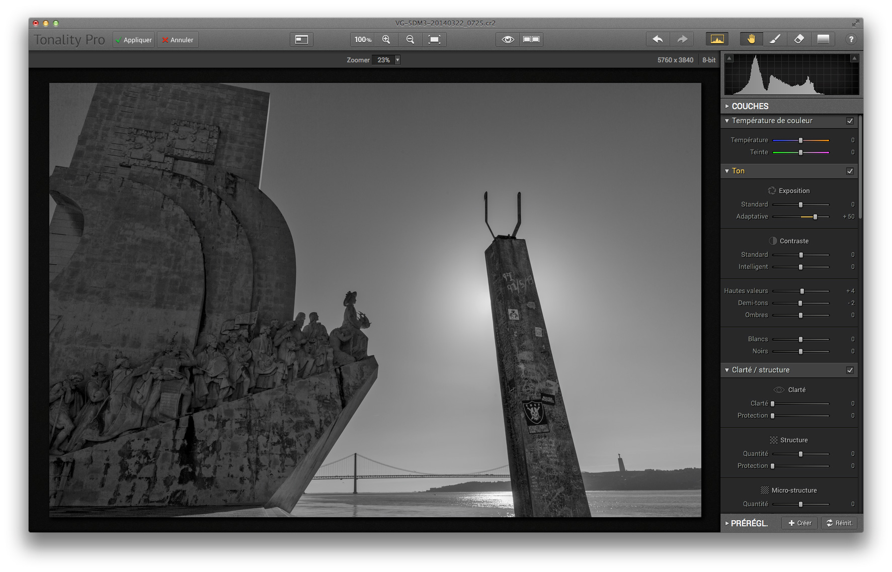The image size is (892, 572).
Task: Uncheck the Clarté / structure checkbox
Action: click(x=850, y=370)
